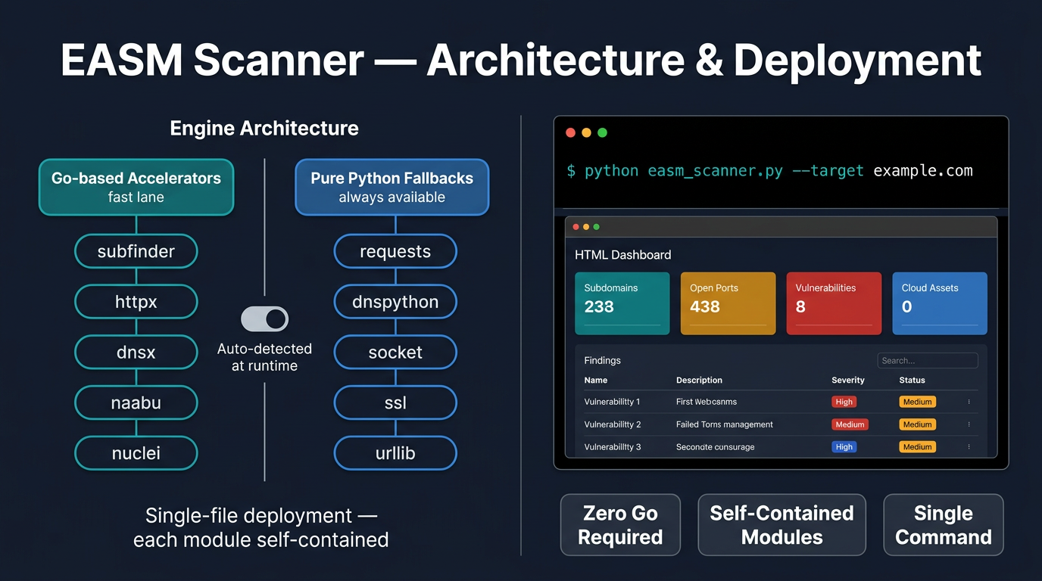Open the kebab menu for Vulnerability 2
Screen dimensions: 1042x581
point(969,424)
